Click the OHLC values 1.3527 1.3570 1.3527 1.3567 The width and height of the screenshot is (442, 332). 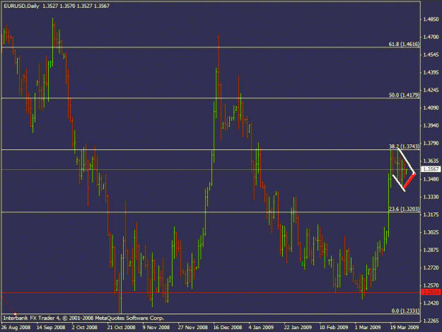pos(76,6)
